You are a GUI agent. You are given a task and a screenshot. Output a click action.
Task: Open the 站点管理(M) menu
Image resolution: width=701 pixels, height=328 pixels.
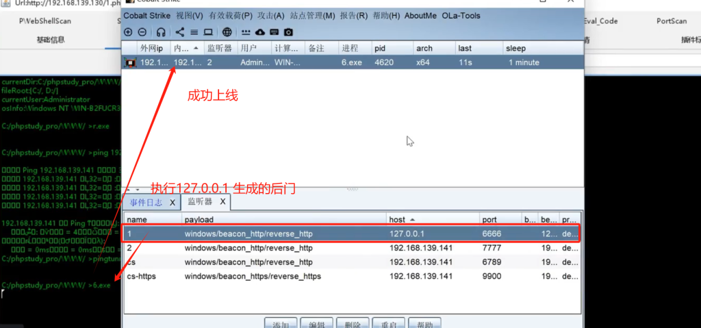(312, 16)
